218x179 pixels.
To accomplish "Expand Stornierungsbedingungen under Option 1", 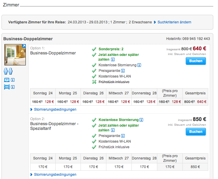I will click(55, 109).
